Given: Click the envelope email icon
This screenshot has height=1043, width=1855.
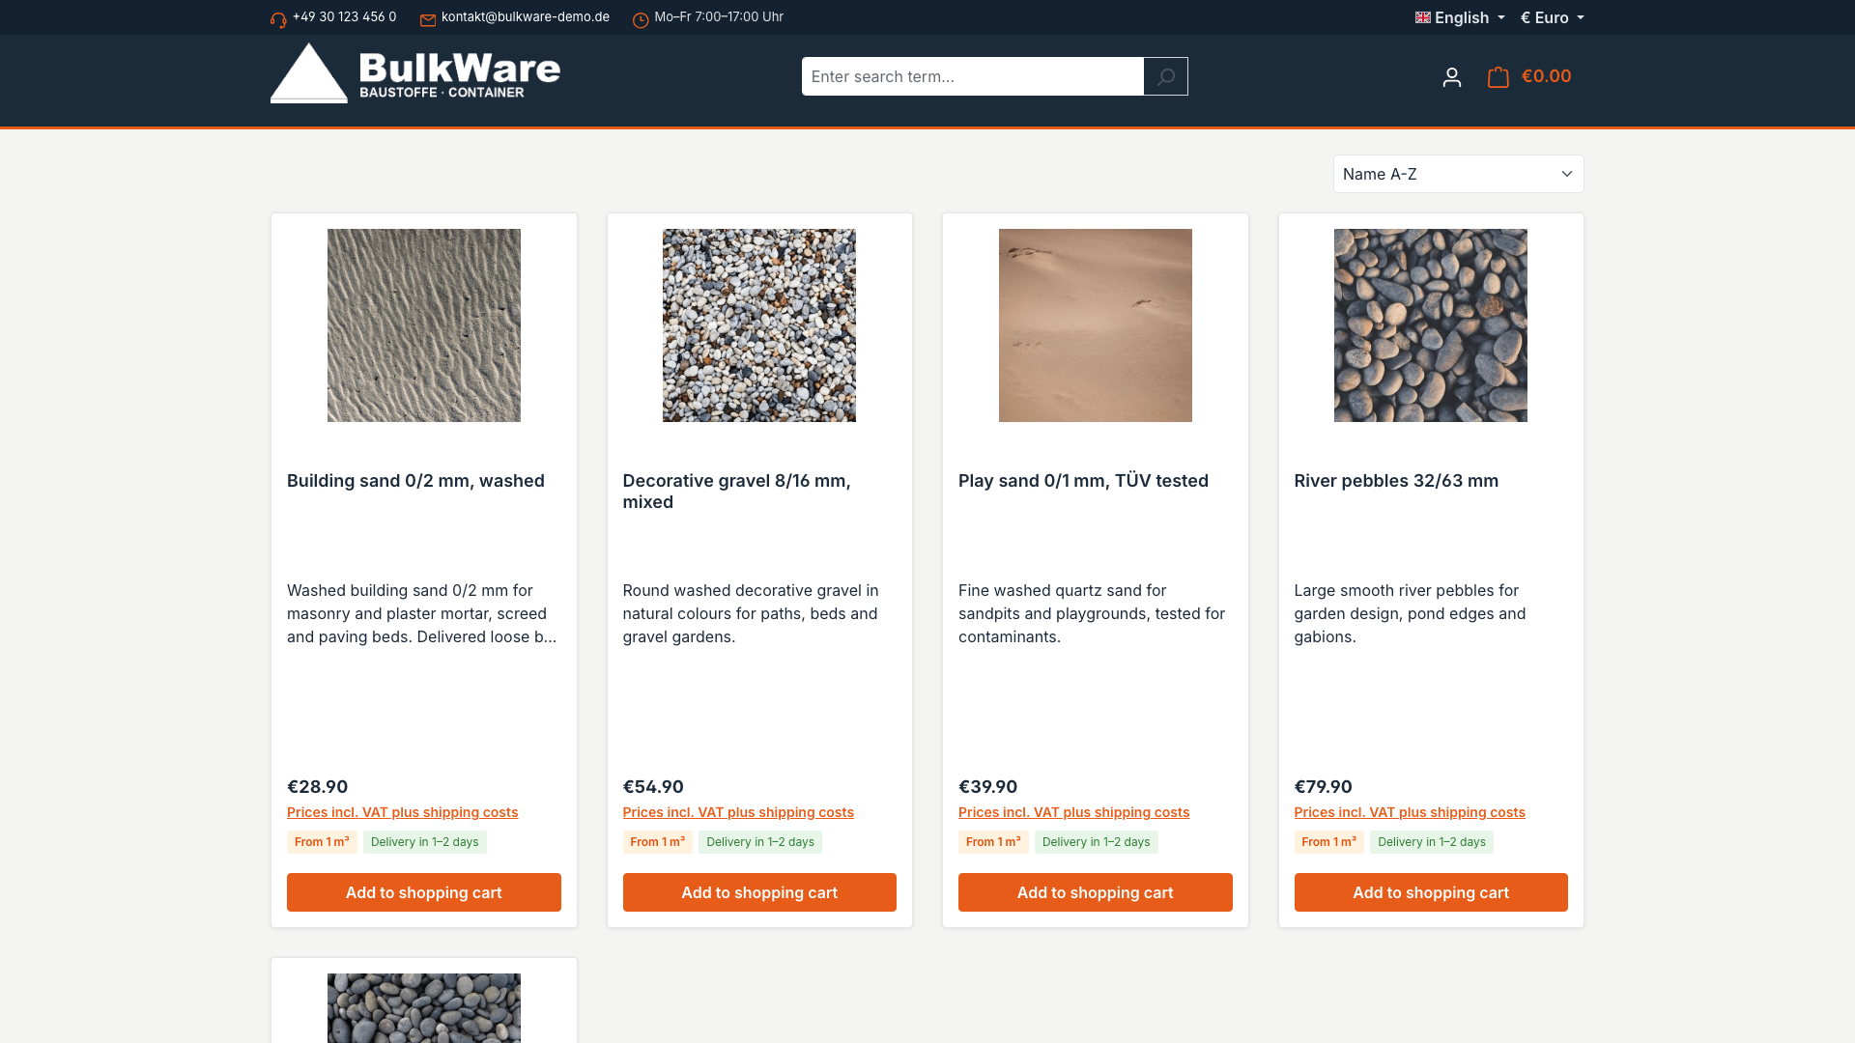Looking at the screenshot, I should click(428, 20).
